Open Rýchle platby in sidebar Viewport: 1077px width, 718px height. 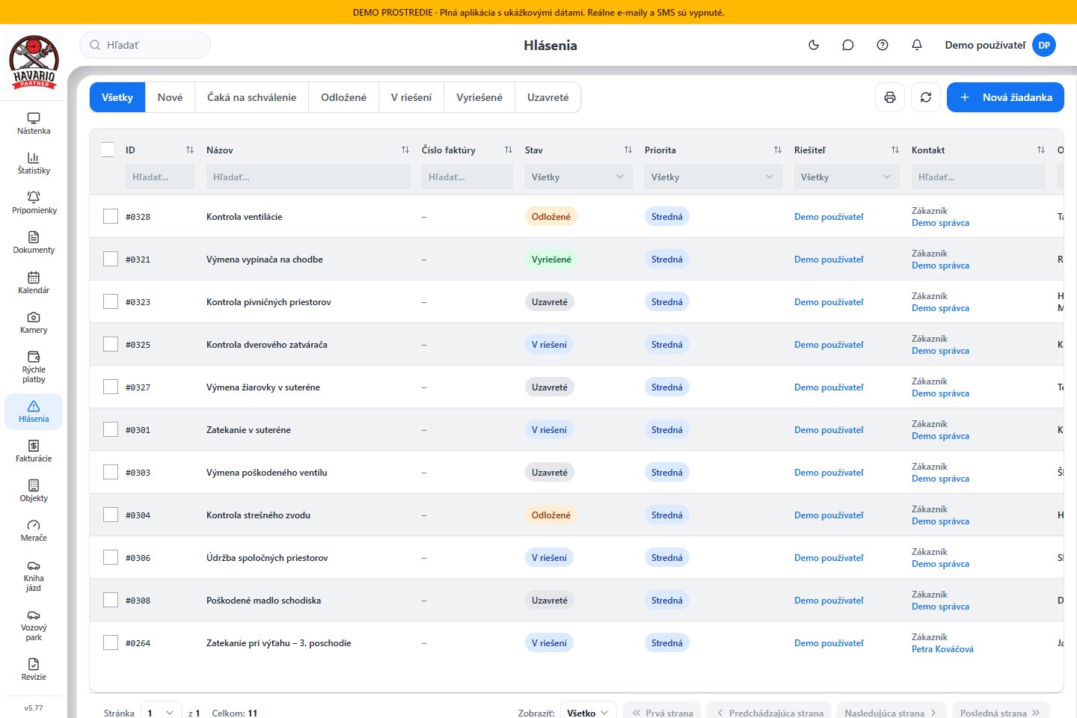34,367
